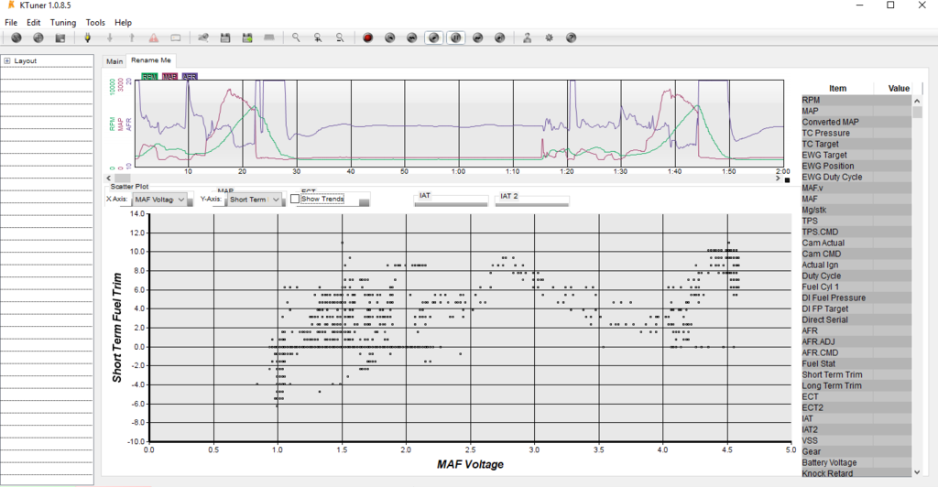Click the fast-forward double-arrow playback icon

(477, 38)
